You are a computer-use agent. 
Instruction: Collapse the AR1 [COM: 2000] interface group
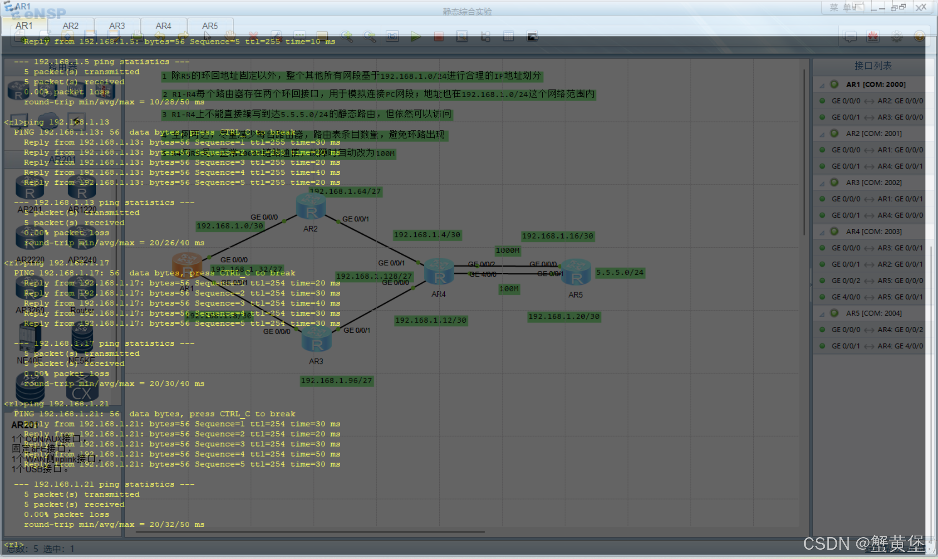point(822,85)
